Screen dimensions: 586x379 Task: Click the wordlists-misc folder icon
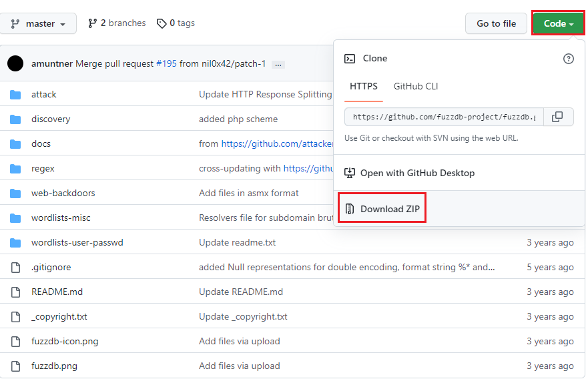click(15, 218)
